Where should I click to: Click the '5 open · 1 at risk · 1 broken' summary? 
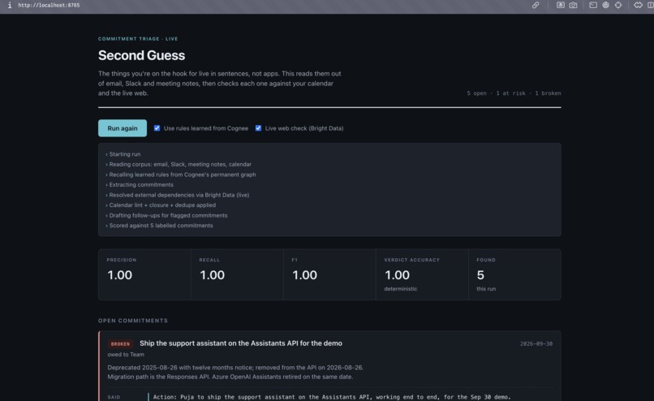[x=514, y=93]
